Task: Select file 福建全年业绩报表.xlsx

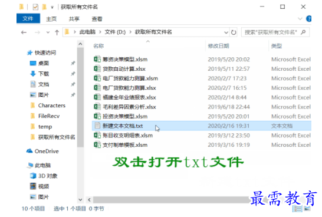Action: [x=129, y=97]
